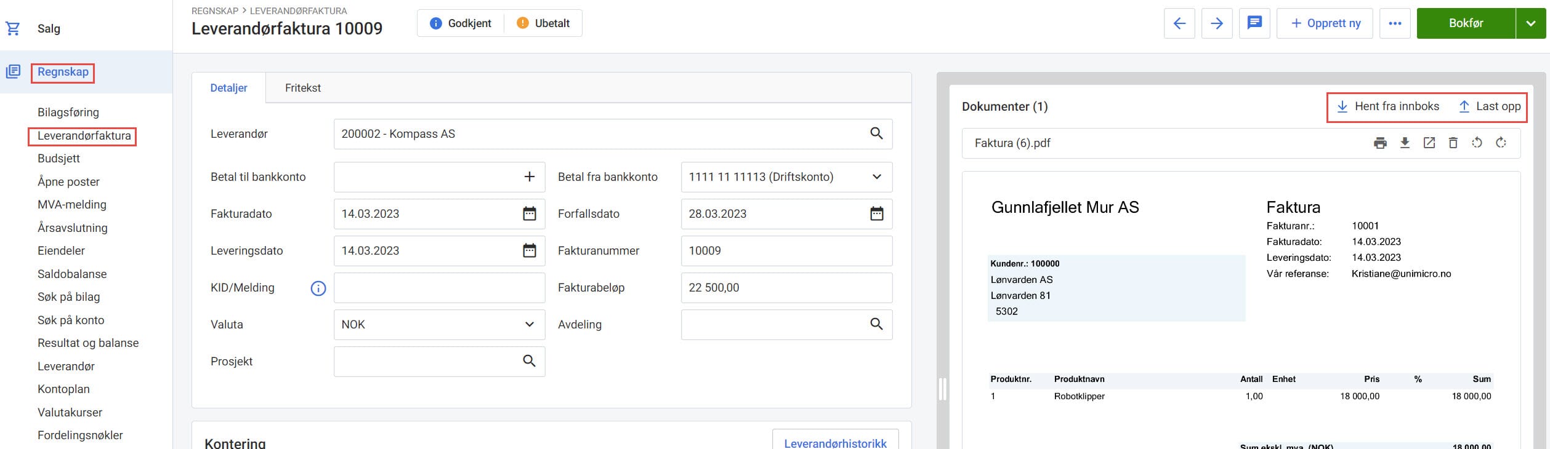Click the REGNSKAP breadcrumb link
1550x449 pixels.
tap(214, 10)
